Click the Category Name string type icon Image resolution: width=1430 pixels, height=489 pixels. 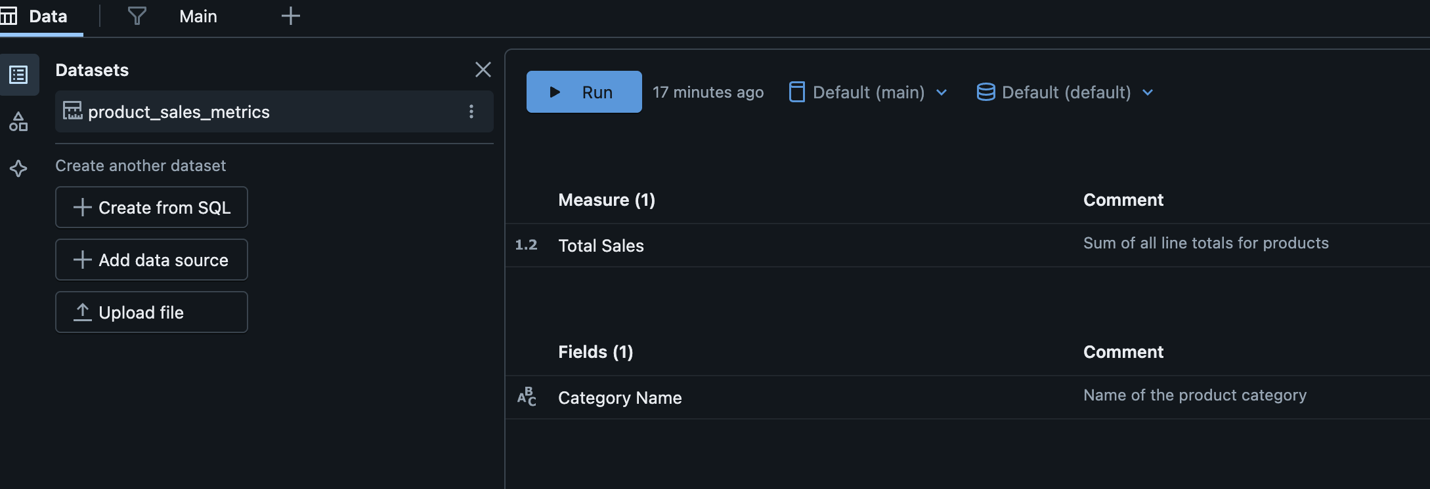(527, 397)
